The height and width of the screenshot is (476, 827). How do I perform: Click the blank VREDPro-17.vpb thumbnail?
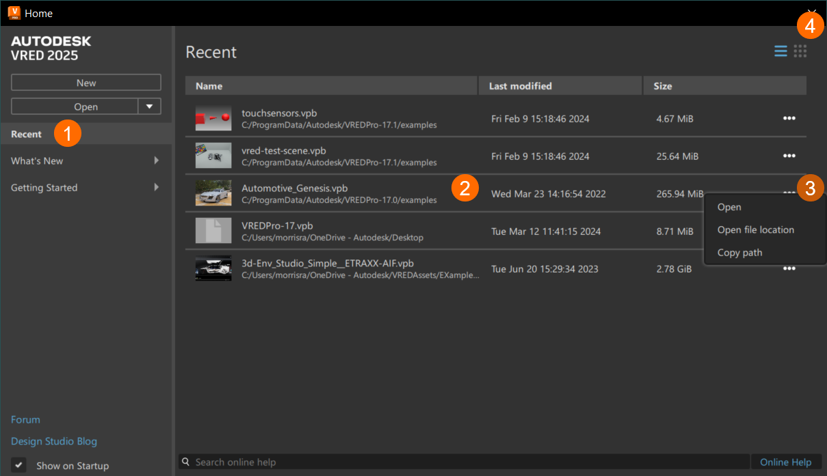click(x=213, y=231)
